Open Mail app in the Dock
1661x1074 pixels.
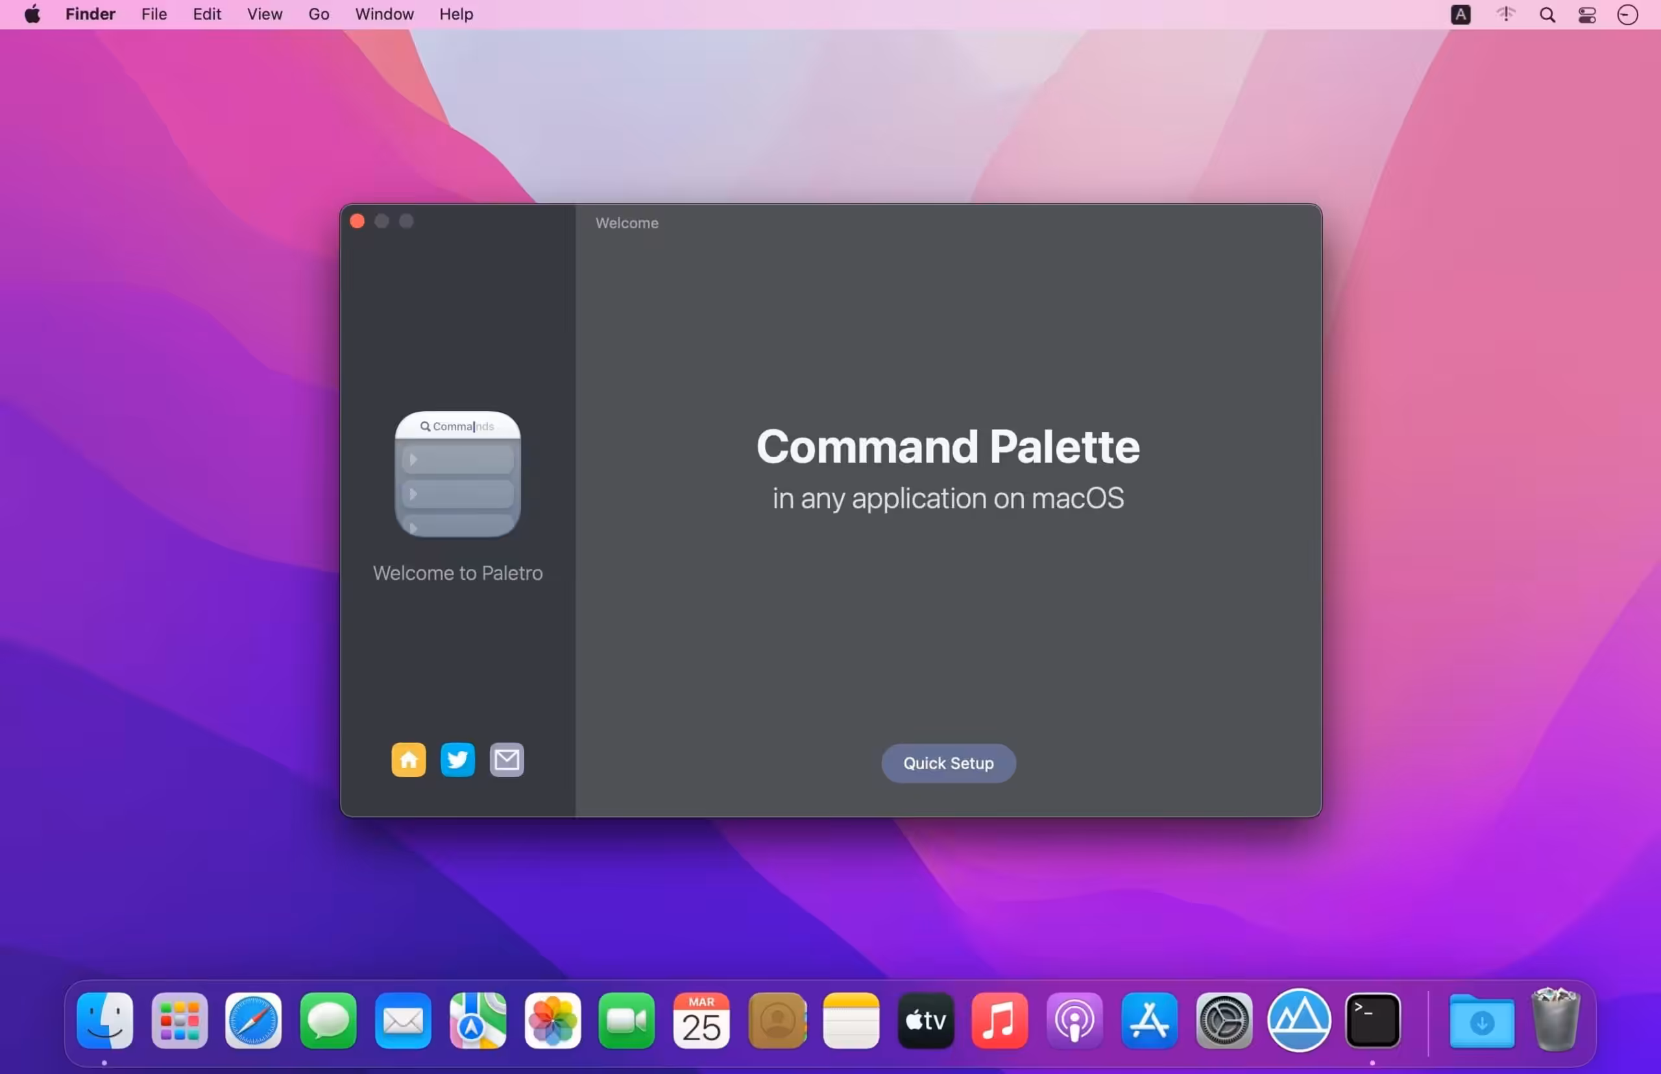(x=402, y=1020)
